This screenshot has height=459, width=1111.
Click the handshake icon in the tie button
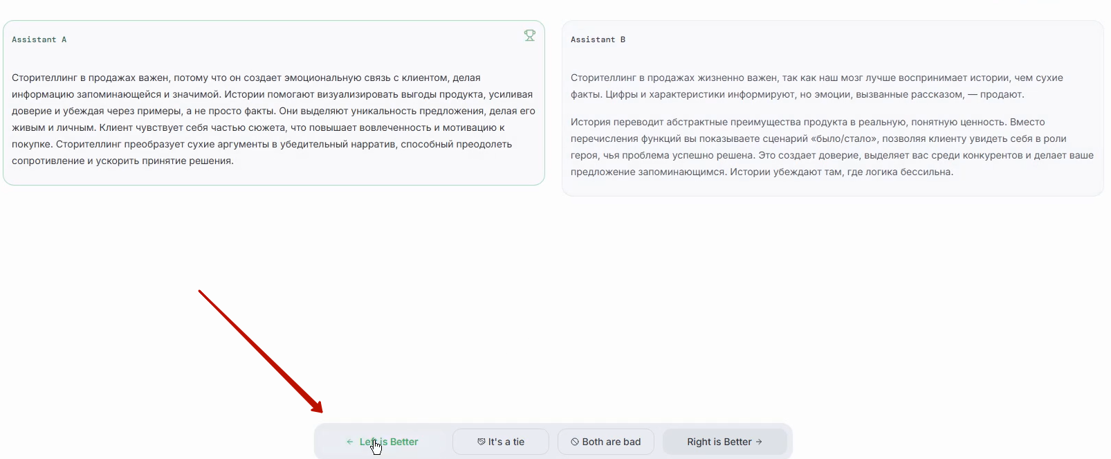tap(481, 442)
